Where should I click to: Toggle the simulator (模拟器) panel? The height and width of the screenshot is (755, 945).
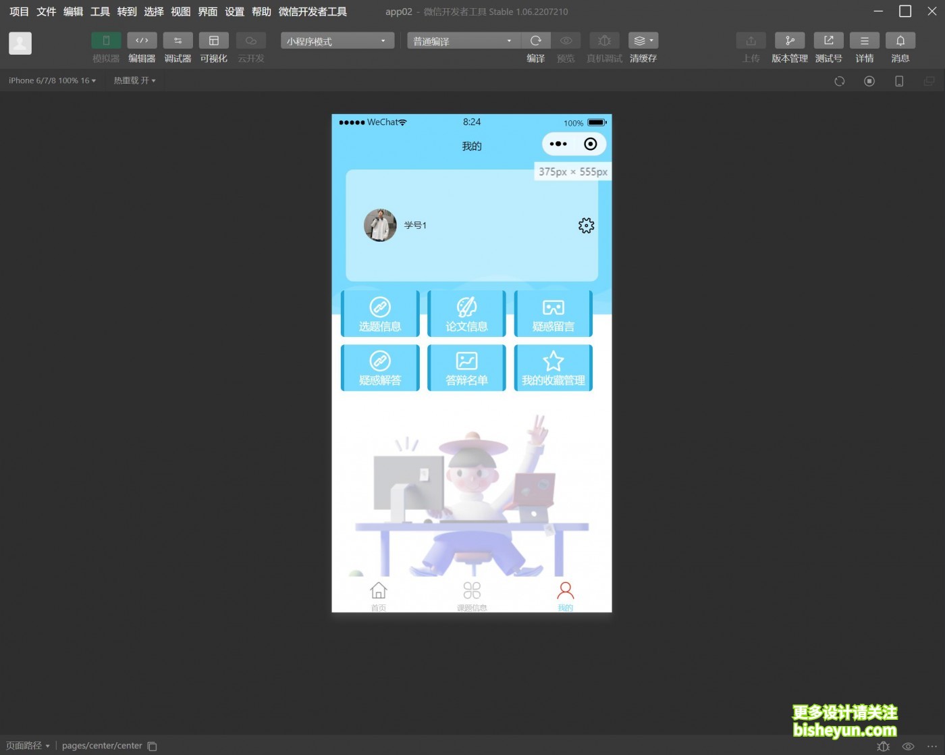106,41
